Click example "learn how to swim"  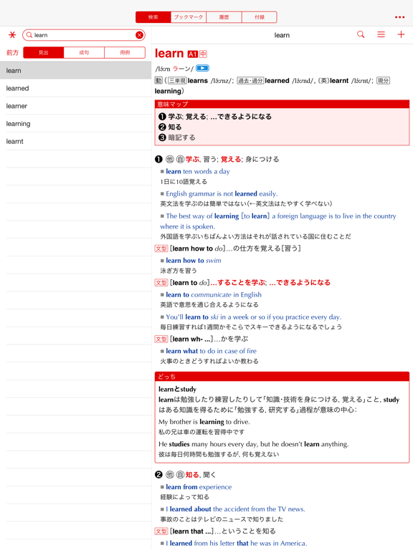coord(194,260)
